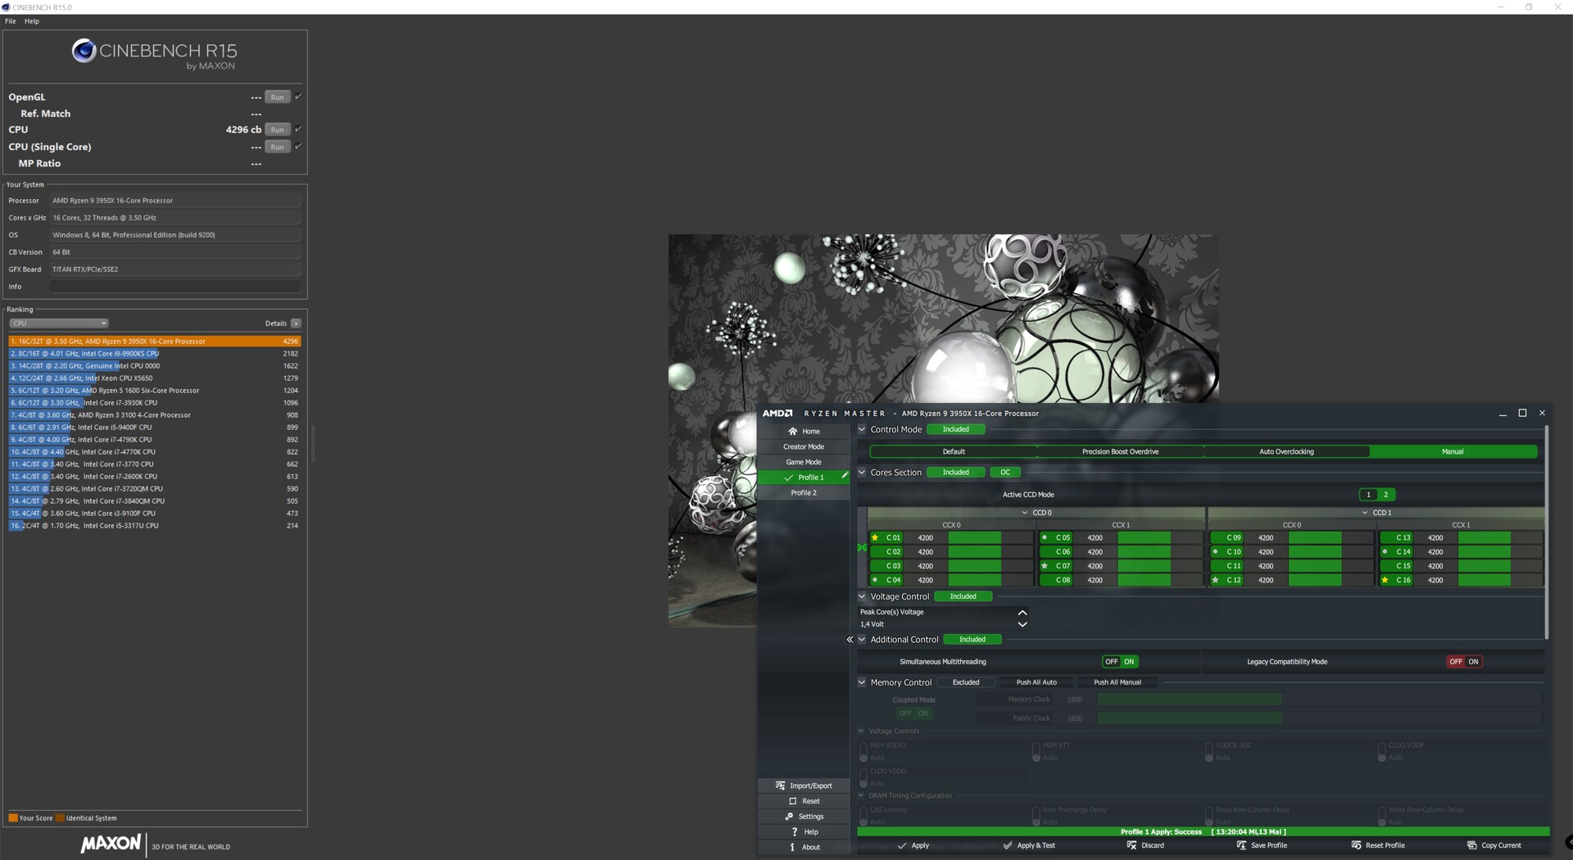Select Game Mode in Ryzen Master sidebar
The image size is (1573, 860).
[x=804, y=463]
